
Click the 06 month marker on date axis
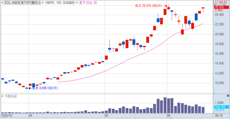169,116
